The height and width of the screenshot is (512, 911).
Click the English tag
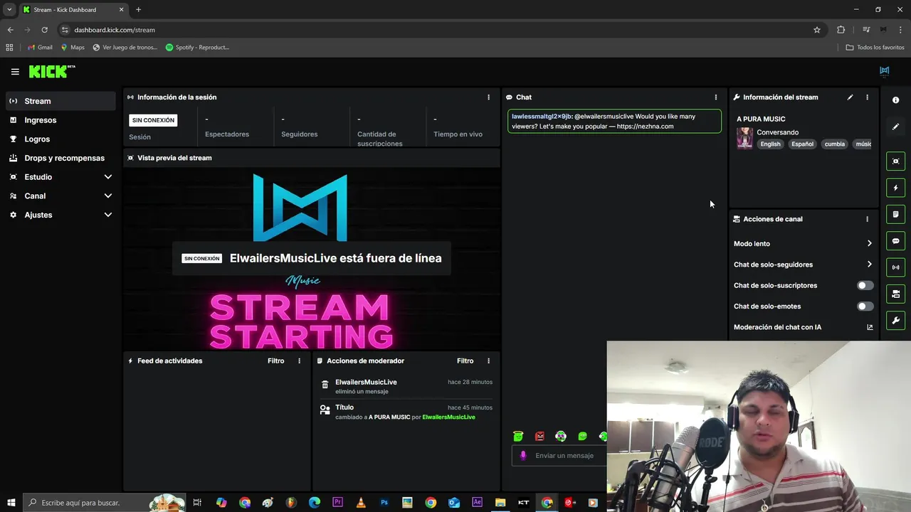[770, 144]
